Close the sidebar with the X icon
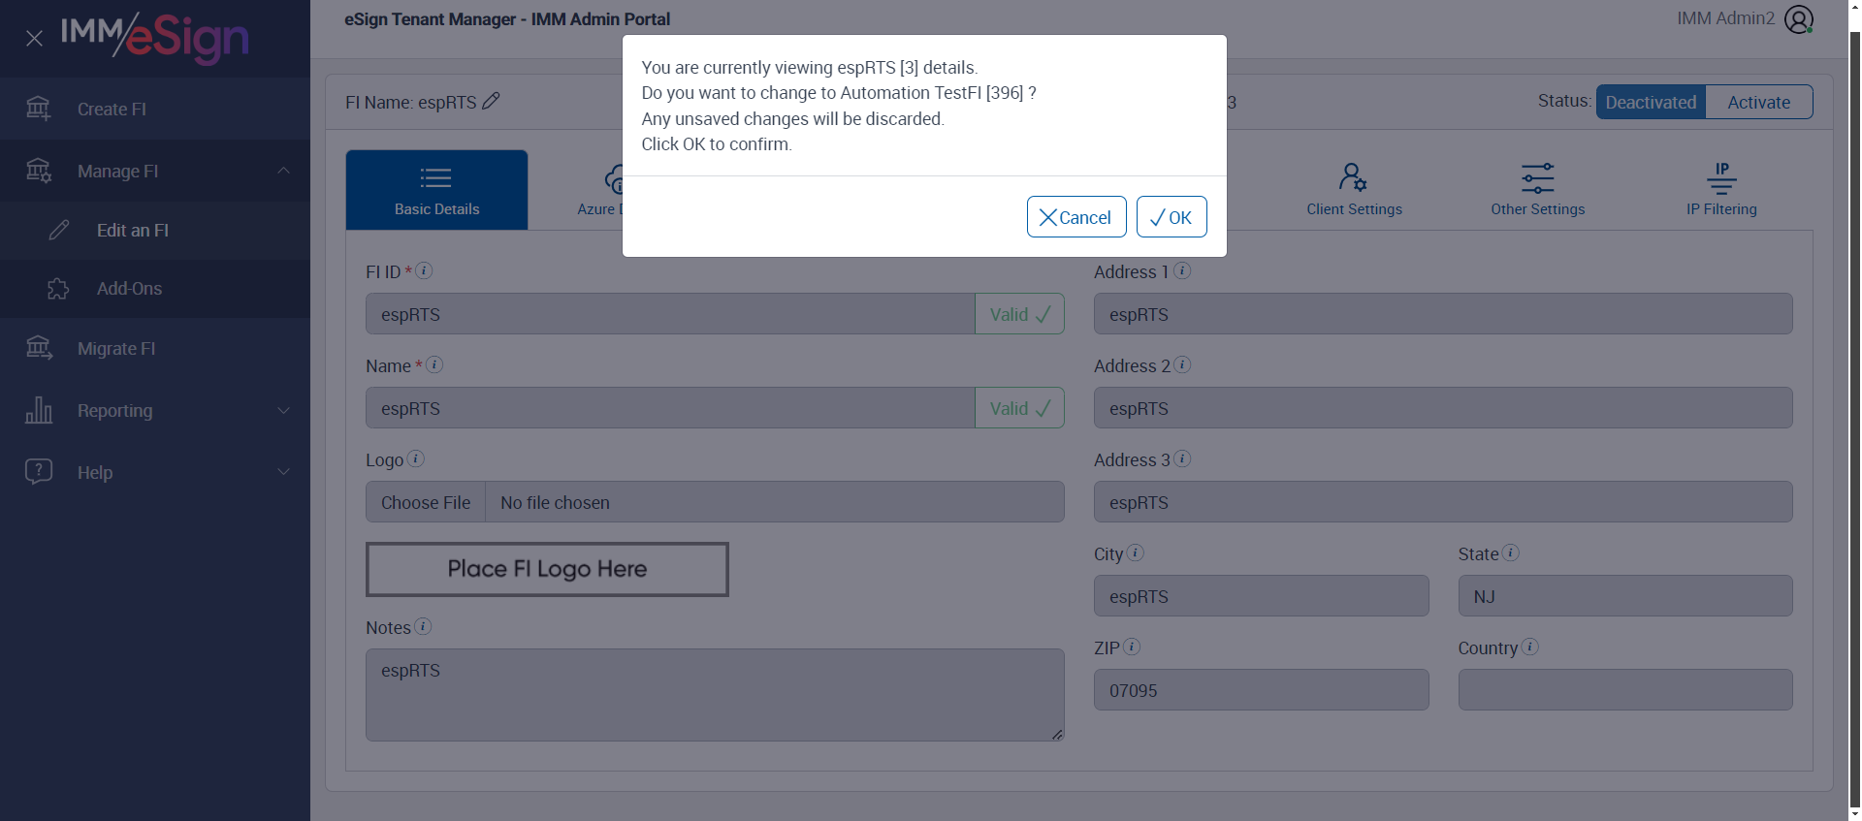The height and width of the screenshot is (821, 1862). click(34, 39)
